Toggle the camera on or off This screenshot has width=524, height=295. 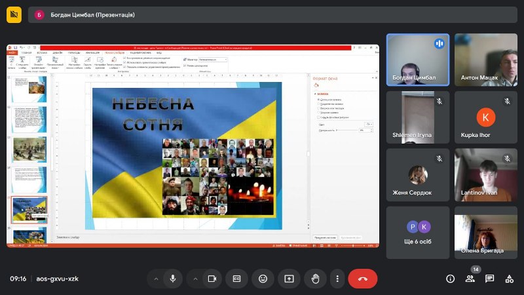coord(212,279)
